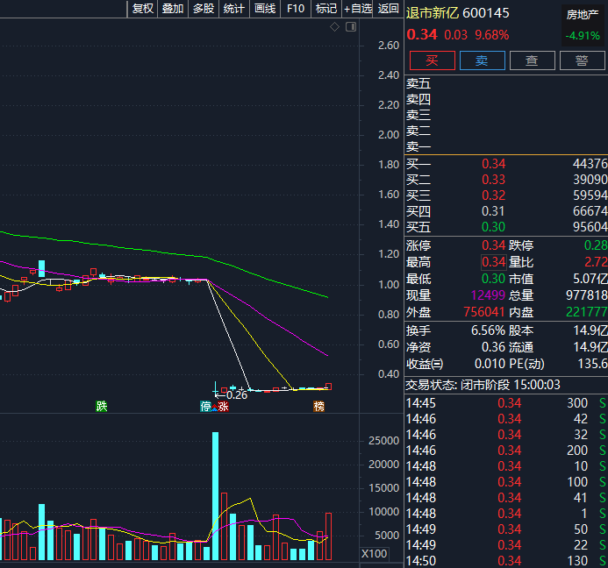Click the diamond icon above the chart

point(334,27)
